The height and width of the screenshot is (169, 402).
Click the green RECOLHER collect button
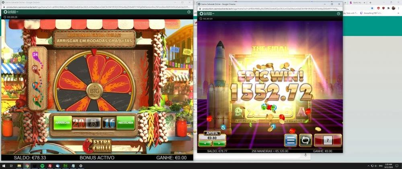[x=125, y=123]
